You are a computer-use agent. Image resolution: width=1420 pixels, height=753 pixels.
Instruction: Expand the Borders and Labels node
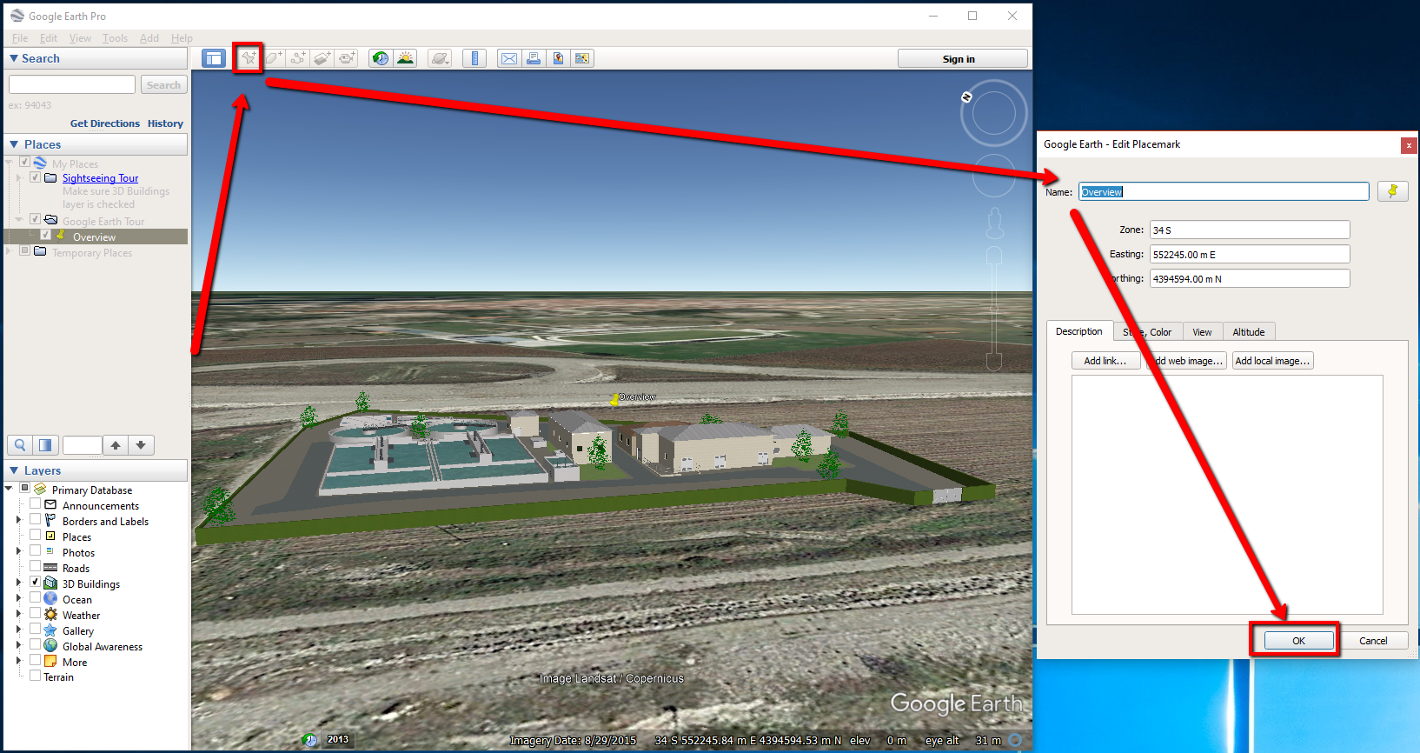(18, 520)
